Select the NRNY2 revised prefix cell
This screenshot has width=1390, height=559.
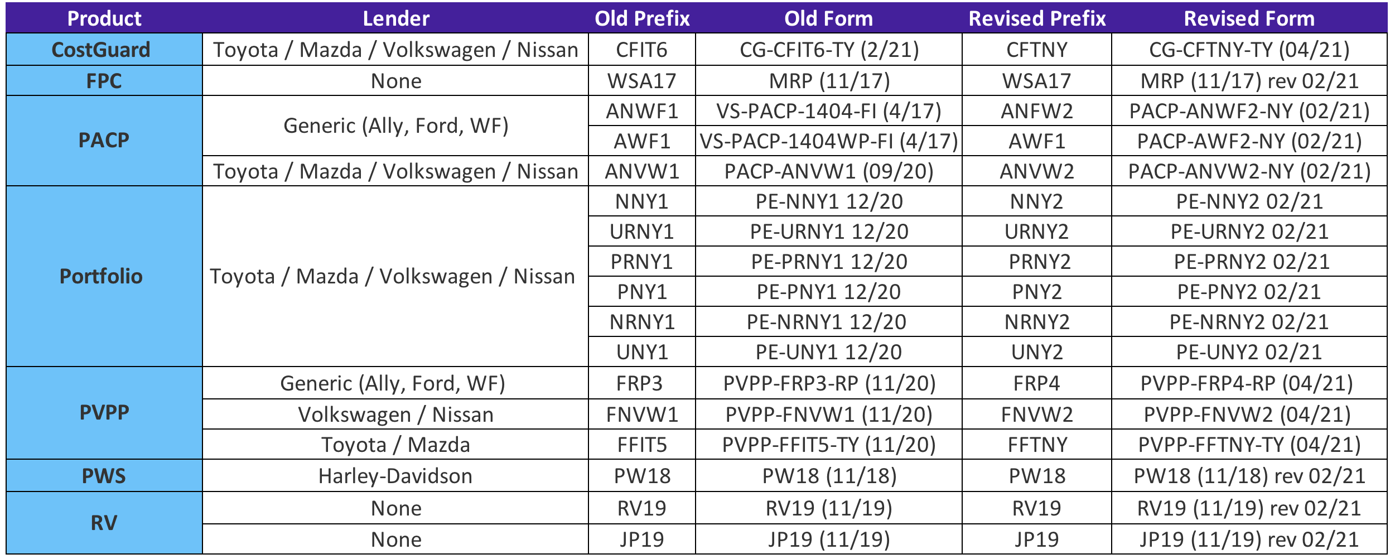[1036, 322]
